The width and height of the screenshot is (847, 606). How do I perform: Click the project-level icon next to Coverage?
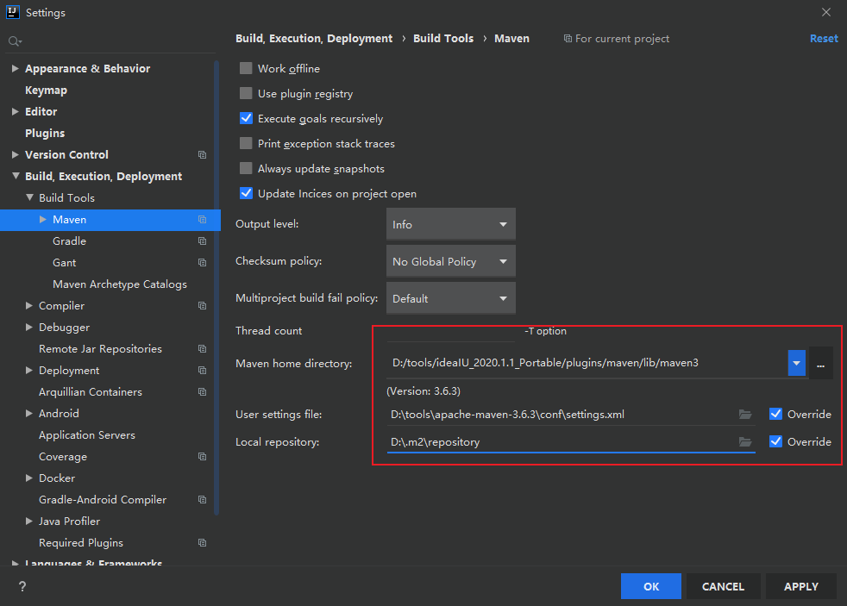tap(202, 457)
